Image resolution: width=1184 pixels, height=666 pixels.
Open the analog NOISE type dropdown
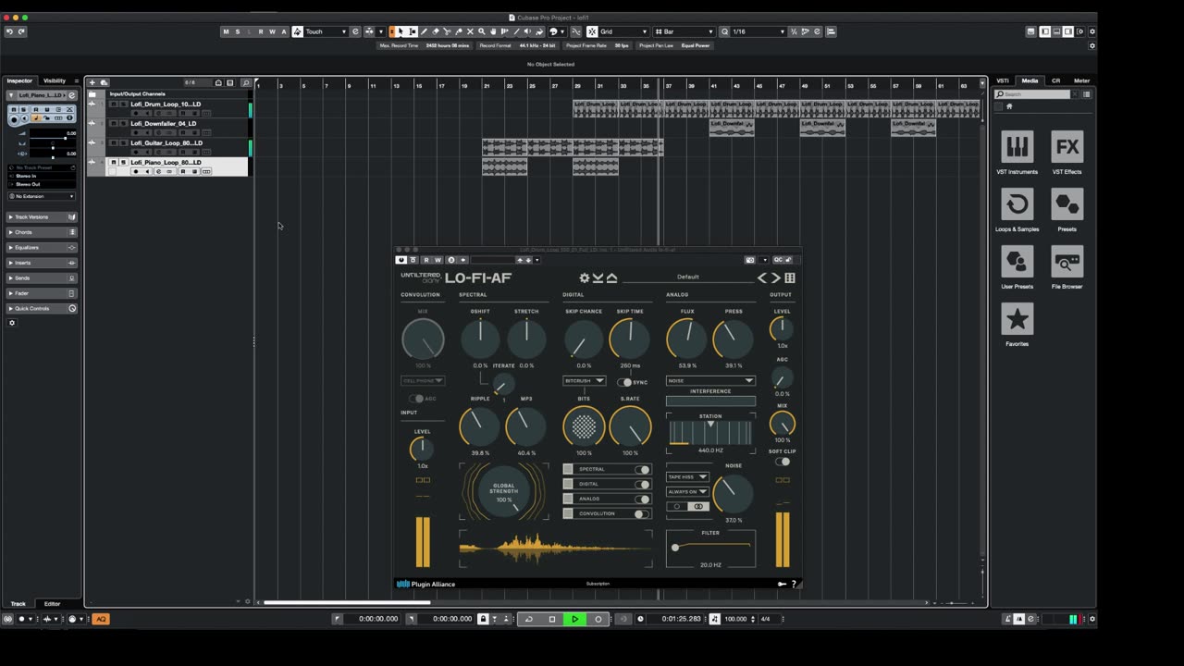710,380
